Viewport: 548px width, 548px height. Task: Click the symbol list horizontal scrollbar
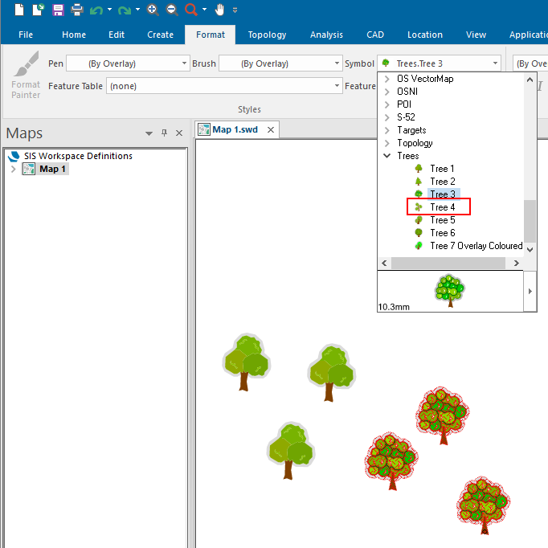pos(450,264)
